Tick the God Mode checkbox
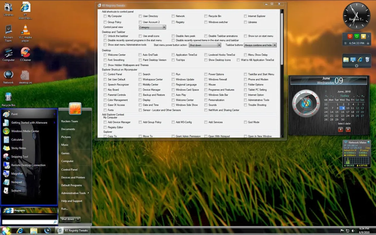Viewport: 376px width, 235px height. pos(245,122)
